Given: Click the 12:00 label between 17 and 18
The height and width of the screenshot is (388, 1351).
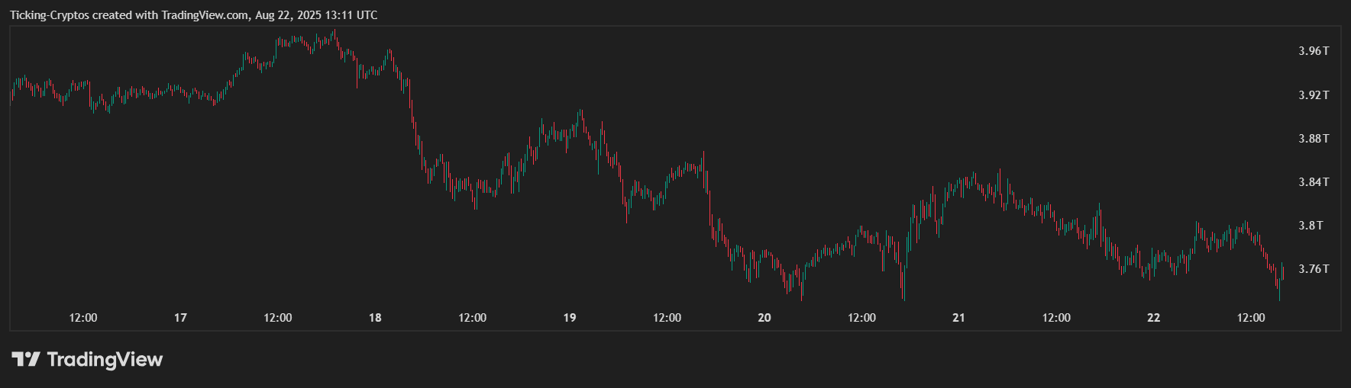Looking at the screenshot, I should tap(278, 318).
